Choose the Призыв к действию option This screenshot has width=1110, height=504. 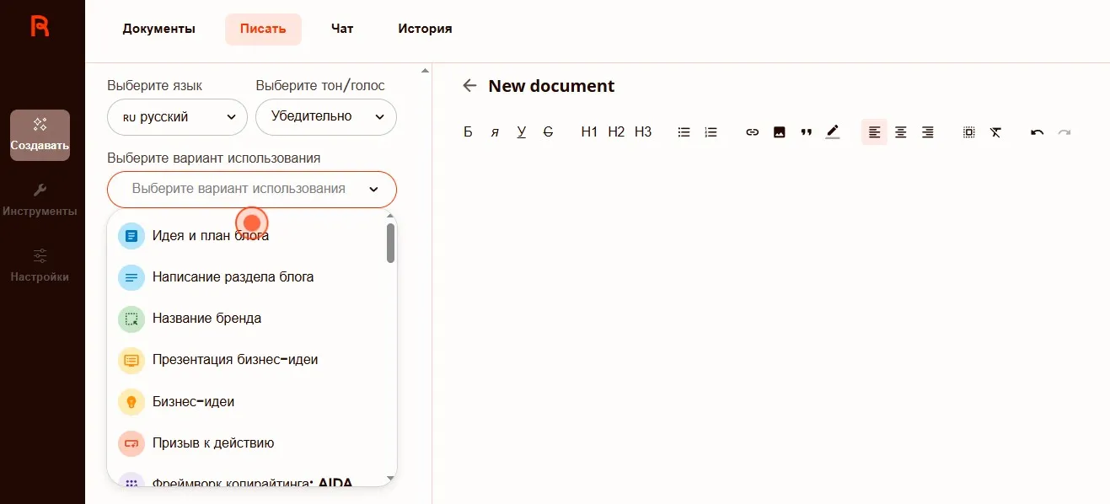pos(247,443)
